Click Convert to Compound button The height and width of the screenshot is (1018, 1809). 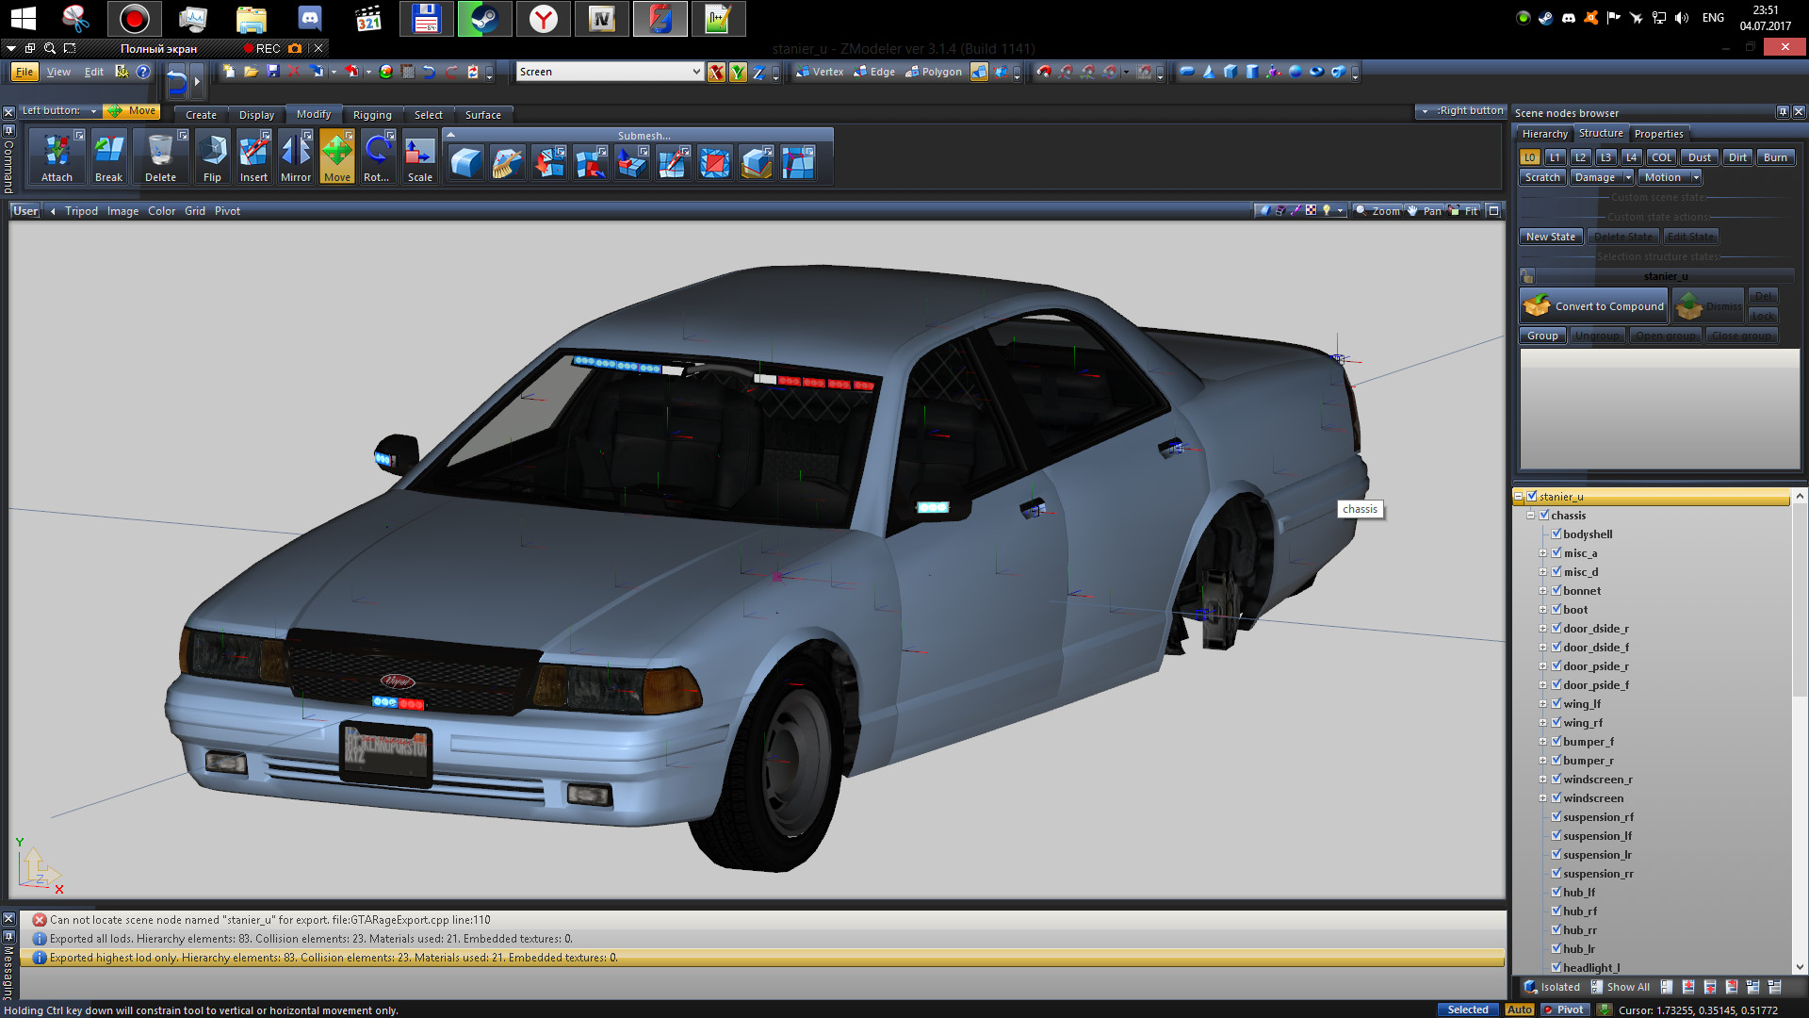point(1593,306)
